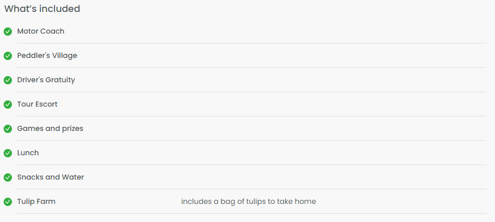Select the Peddler's Village item text

coord(47,56)
